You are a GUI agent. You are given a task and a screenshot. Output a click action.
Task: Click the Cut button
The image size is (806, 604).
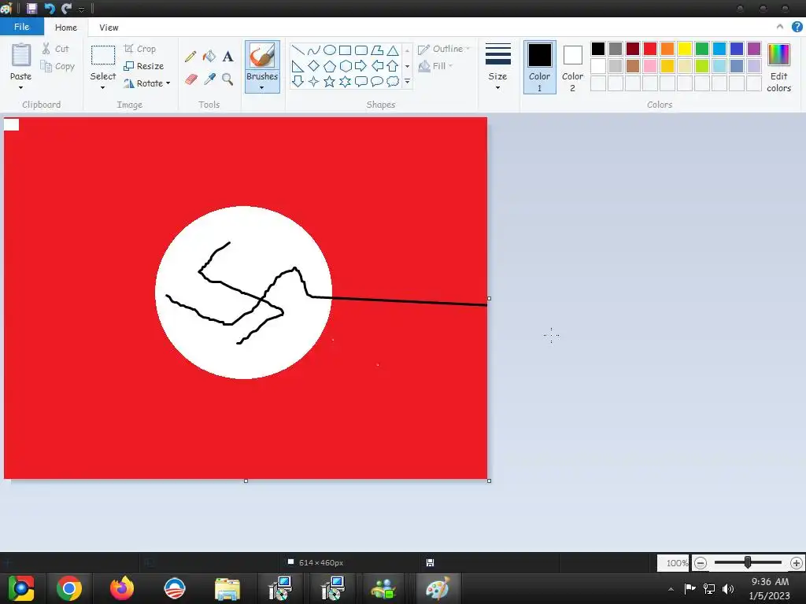click(x=56, y=49)
